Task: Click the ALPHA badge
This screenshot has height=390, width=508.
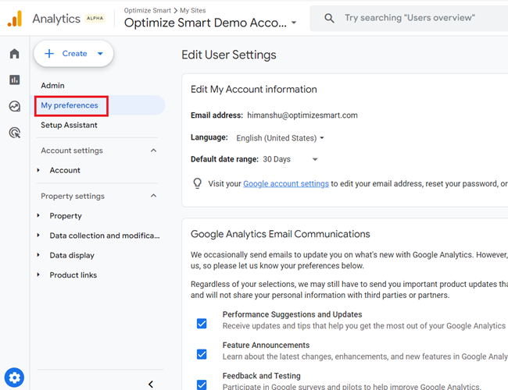Action: (95, 19)
